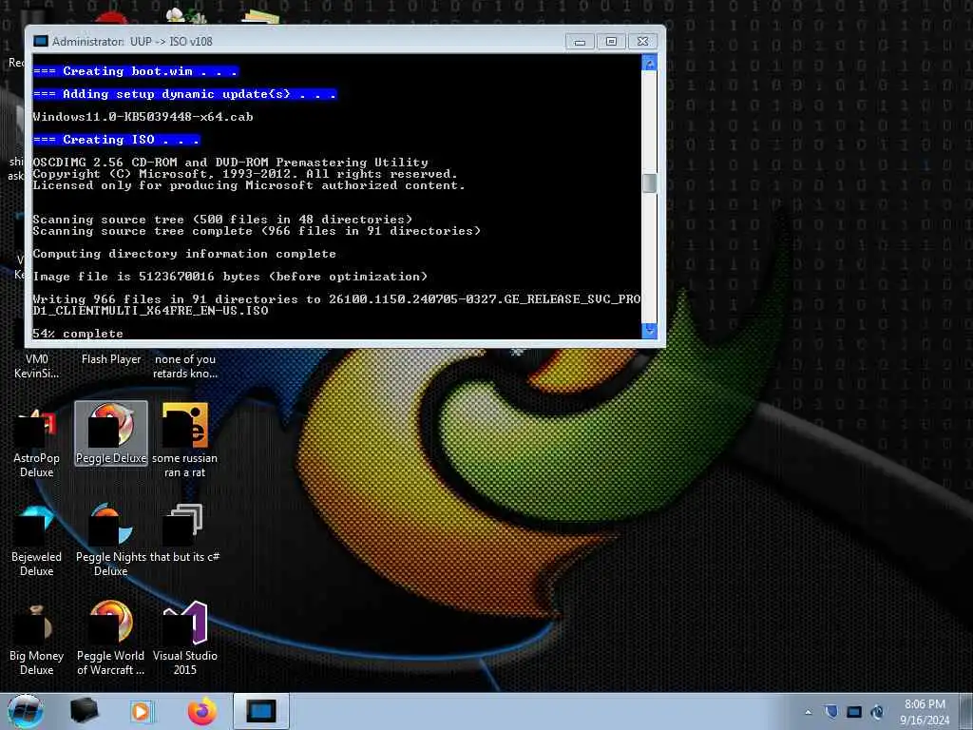Click the 'Licensed only for producing' line
This screenshot has width=973, height=730.
[249, 185]
